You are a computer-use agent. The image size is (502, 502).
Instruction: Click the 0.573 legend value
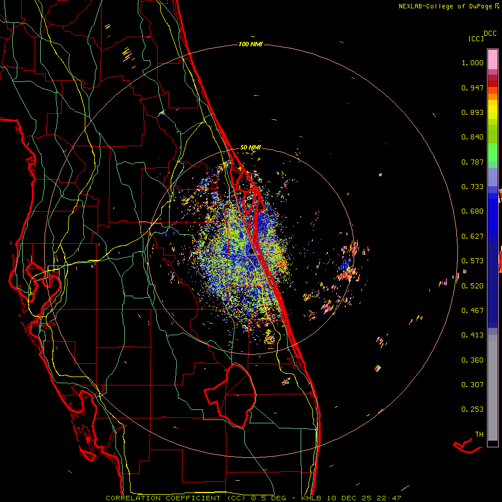click(x=472, y=261)
